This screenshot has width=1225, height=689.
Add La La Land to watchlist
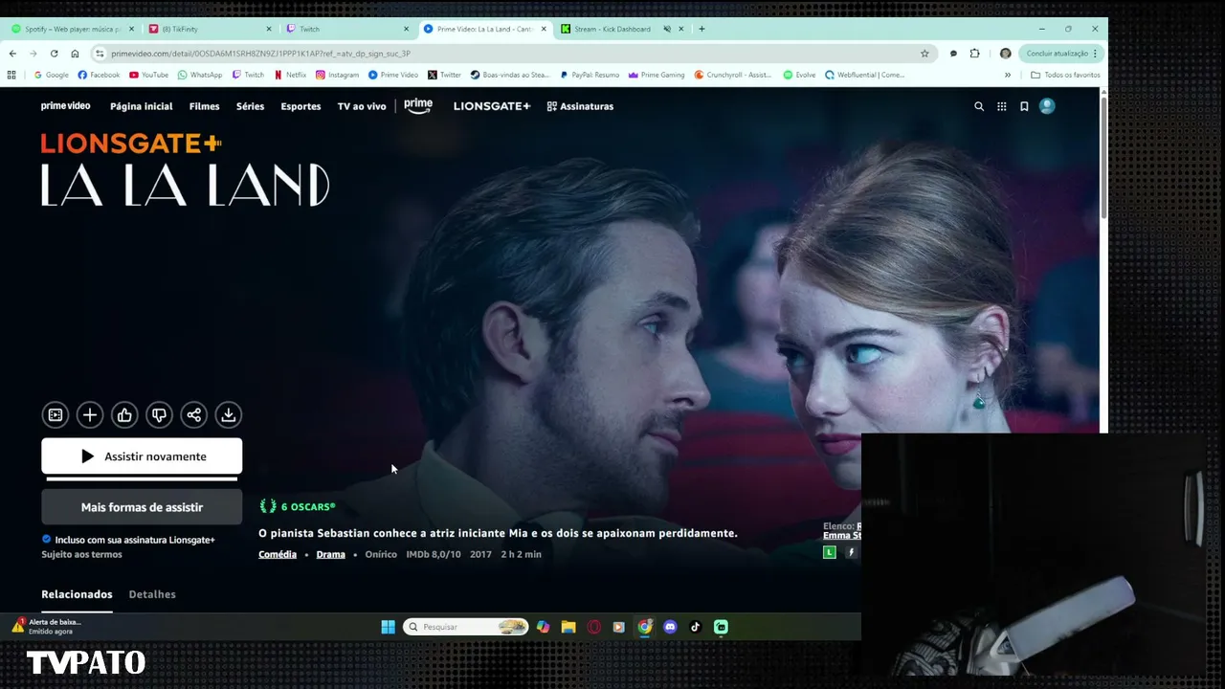point(90,414)
